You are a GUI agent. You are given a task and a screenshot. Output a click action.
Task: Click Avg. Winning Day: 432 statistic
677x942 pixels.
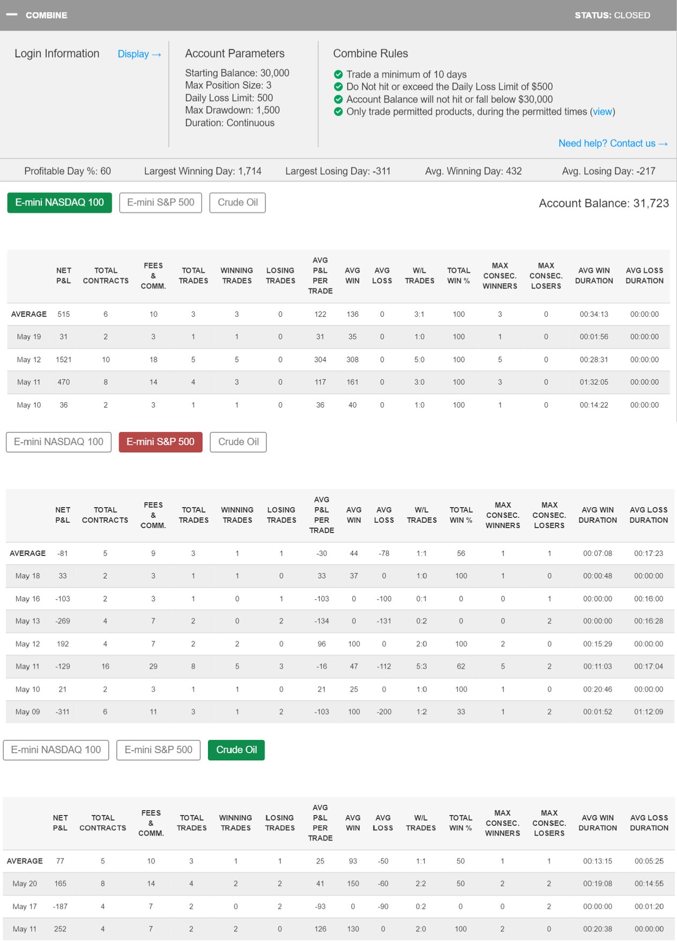coord(473,171)
